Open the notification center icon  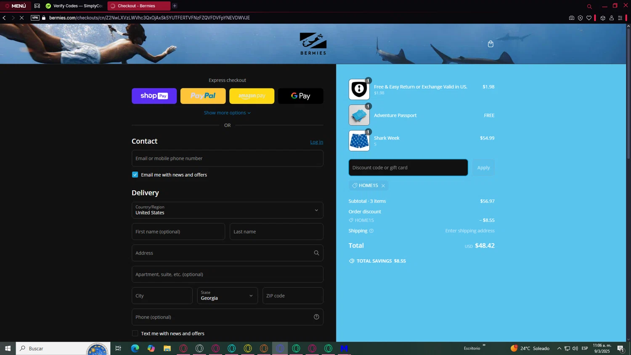click(x=620, y=348)
